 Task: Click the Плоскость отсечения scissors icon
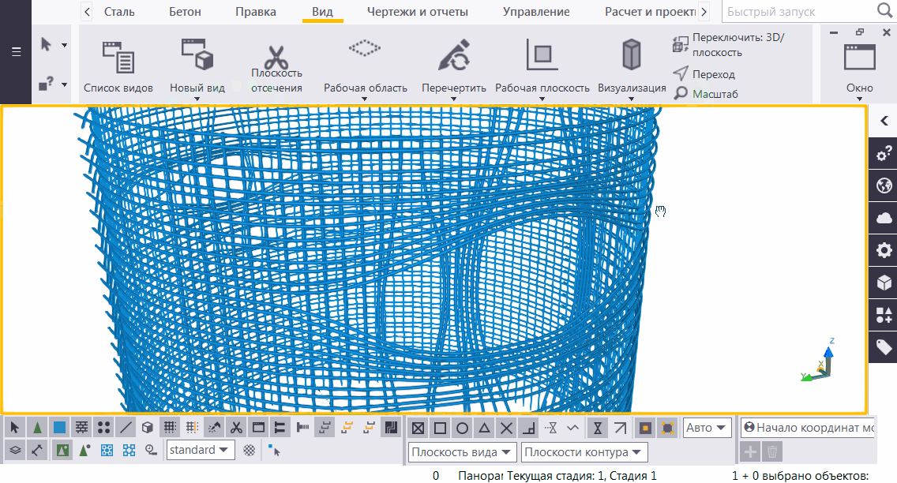pyautogui.click(x=276, y=58)
